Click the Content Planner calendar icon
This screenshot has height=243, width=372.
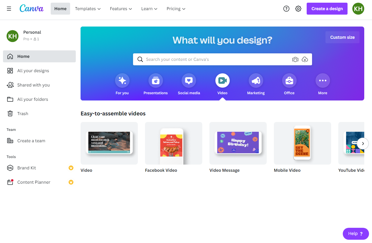(10, 182)
